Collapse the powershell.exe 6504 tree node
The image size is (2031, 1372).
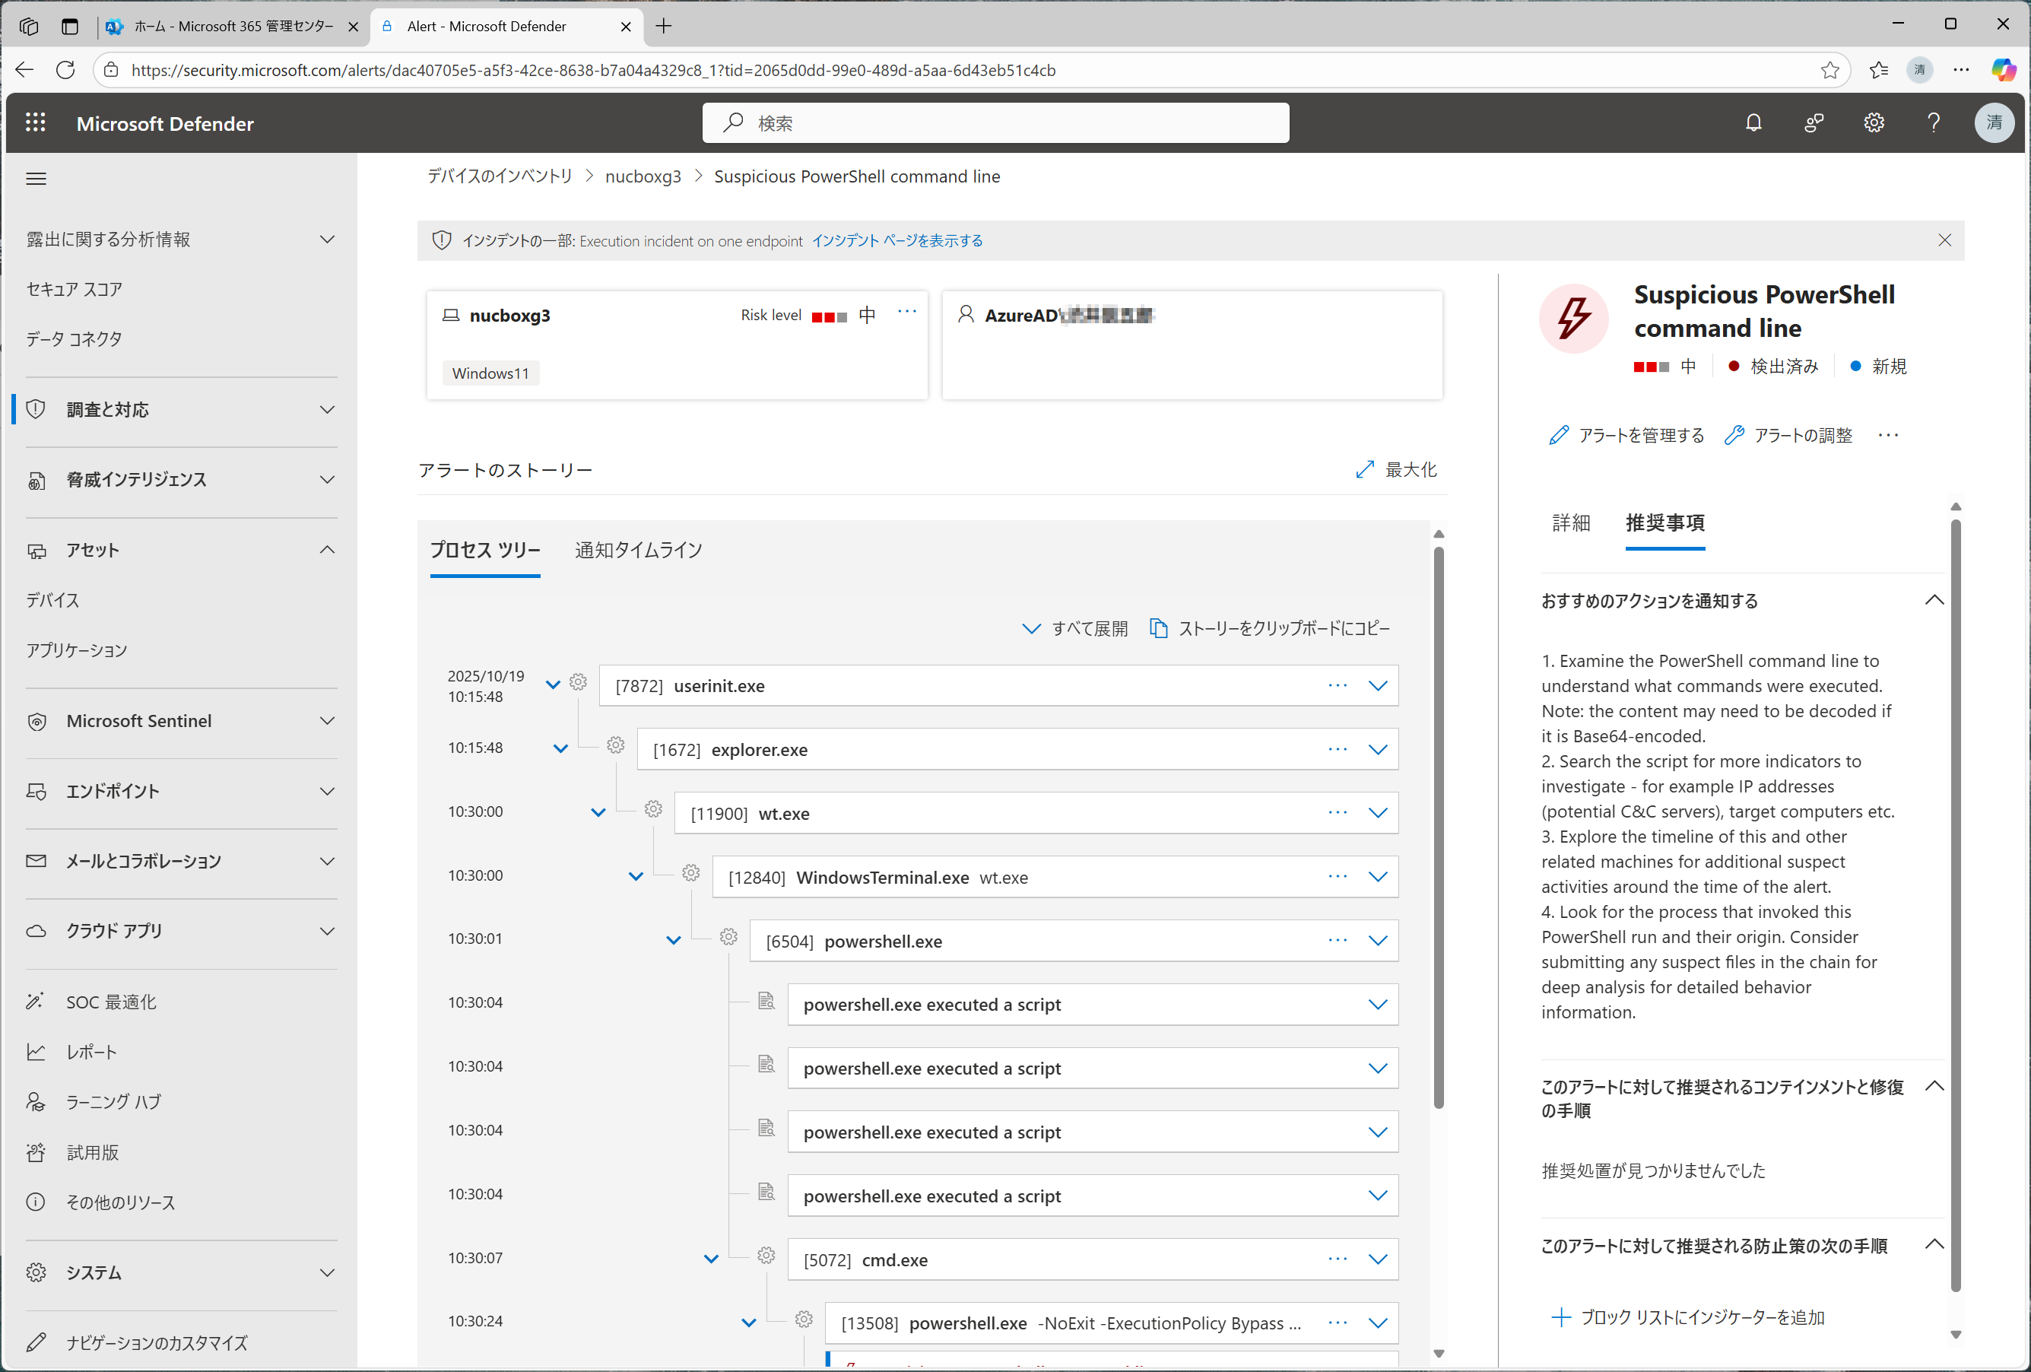pos(673,942)
